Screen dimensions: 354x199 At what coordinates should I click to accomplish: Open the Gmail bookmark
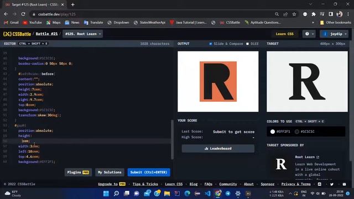click(x=11, y=23)
